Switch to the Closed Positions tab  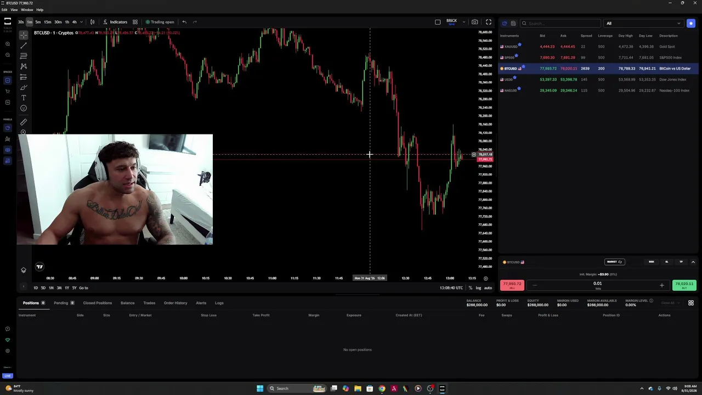pos(98,303)
